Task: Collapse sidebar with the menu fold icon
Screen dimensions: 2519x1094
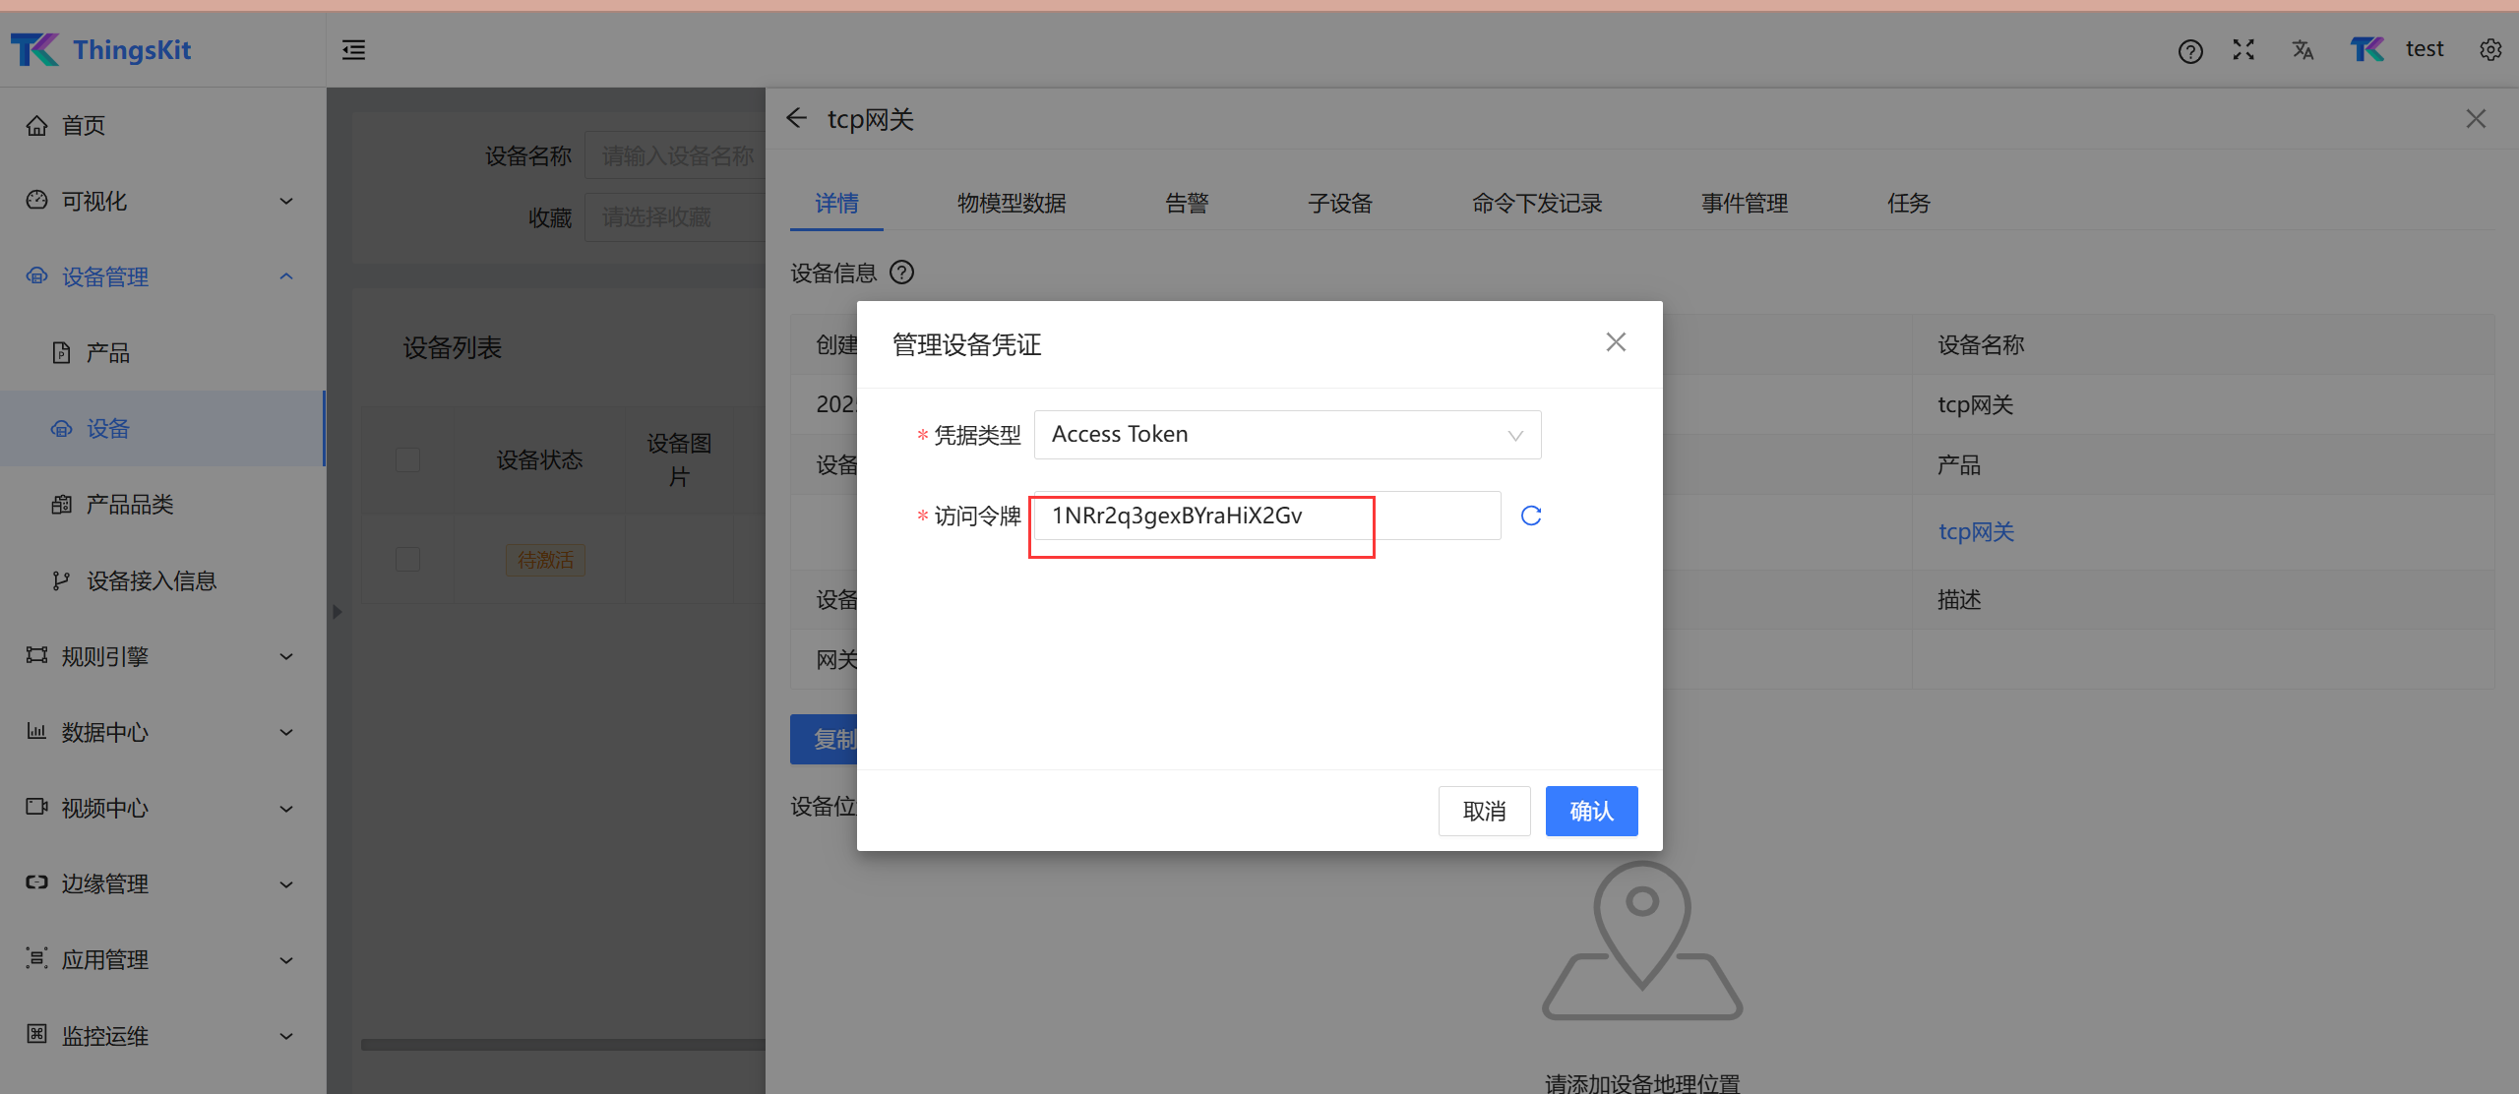Action: (353, 50)
